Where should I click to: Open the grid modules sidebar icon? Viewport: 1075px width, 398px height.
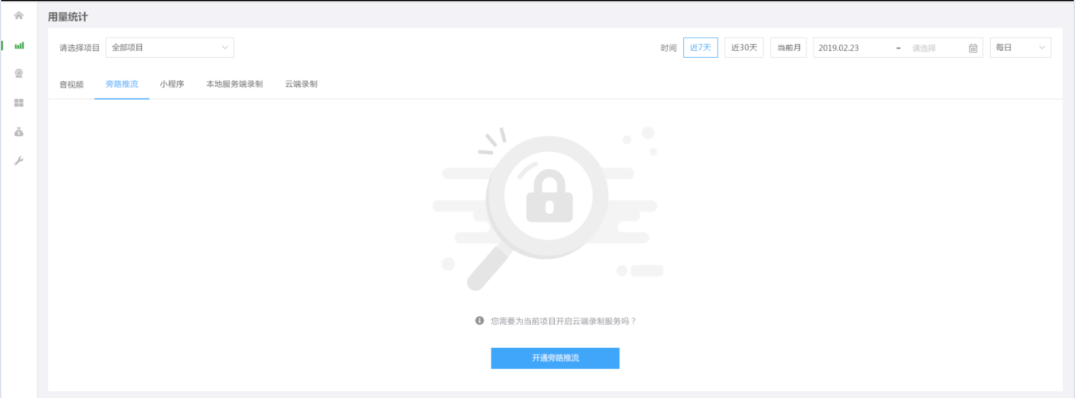tap(19, 103)
